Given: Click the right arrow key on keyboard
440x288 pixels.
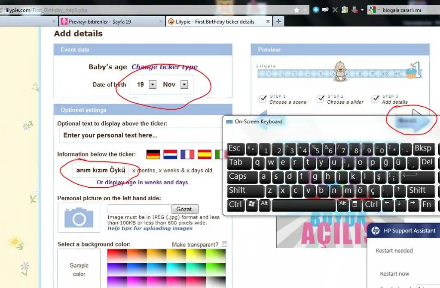Looking at the screenshot, I should coord(413,204).
